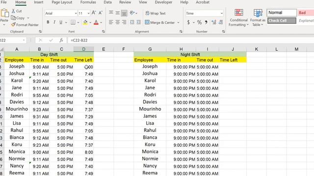
Task: Select Night Shift merged header cell
Action: pos(190,54)
